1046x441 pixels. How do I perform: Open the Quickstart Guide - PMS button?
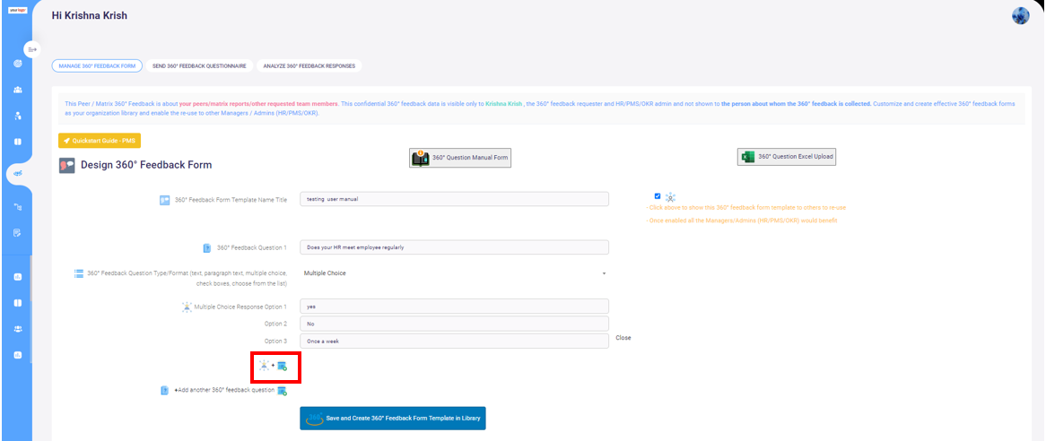(x=100, y=142)
